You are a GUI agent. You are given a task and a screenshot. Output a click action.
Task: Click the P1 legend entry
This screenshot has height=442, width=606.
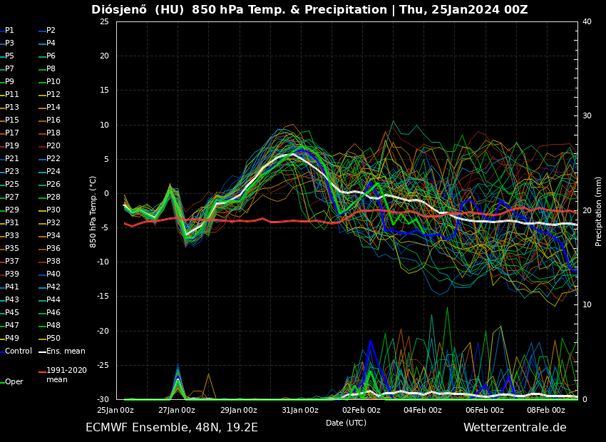point(9,31)
